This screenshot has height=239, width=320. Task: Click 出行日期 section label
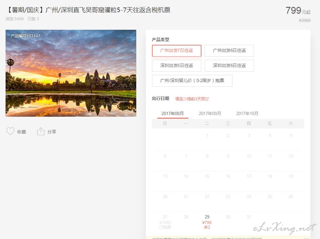[160, 99]
